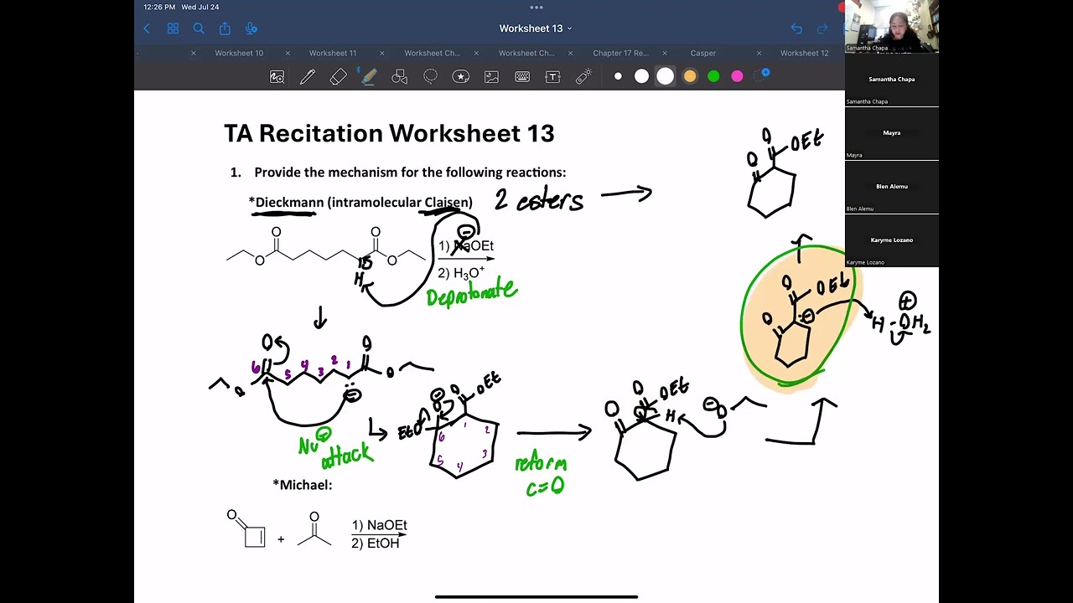The height and width of the screenshot is (603, 1073).
Task: Choose the orange pen color
Action: click(690, 76)
